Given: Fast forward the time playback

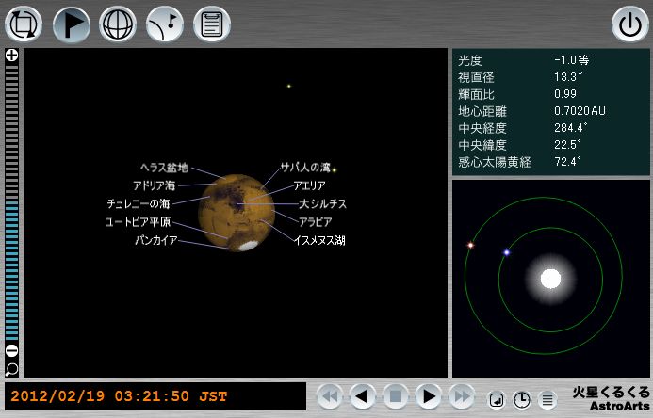Looking at the screenshot, I should click(x=461, y=396).
